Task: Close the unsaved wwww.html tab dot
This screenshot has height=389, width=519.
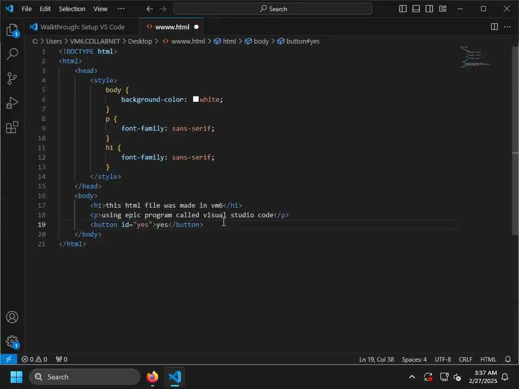Action: [196, 27]
